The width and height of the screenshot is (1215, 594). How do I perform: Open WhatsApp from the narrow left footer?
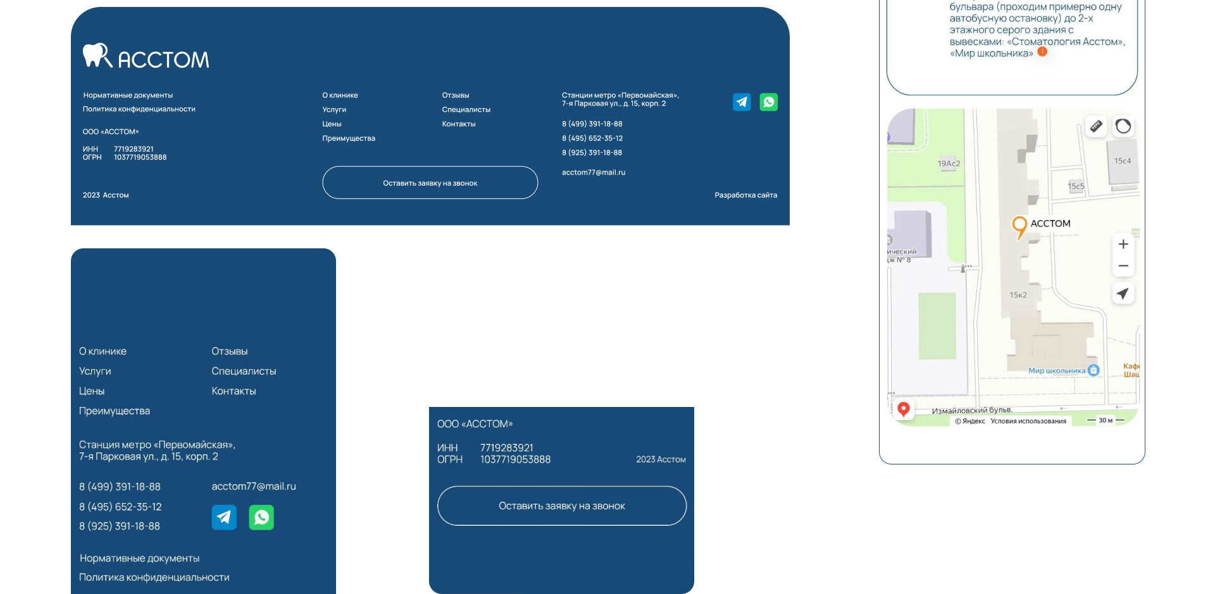261,517
